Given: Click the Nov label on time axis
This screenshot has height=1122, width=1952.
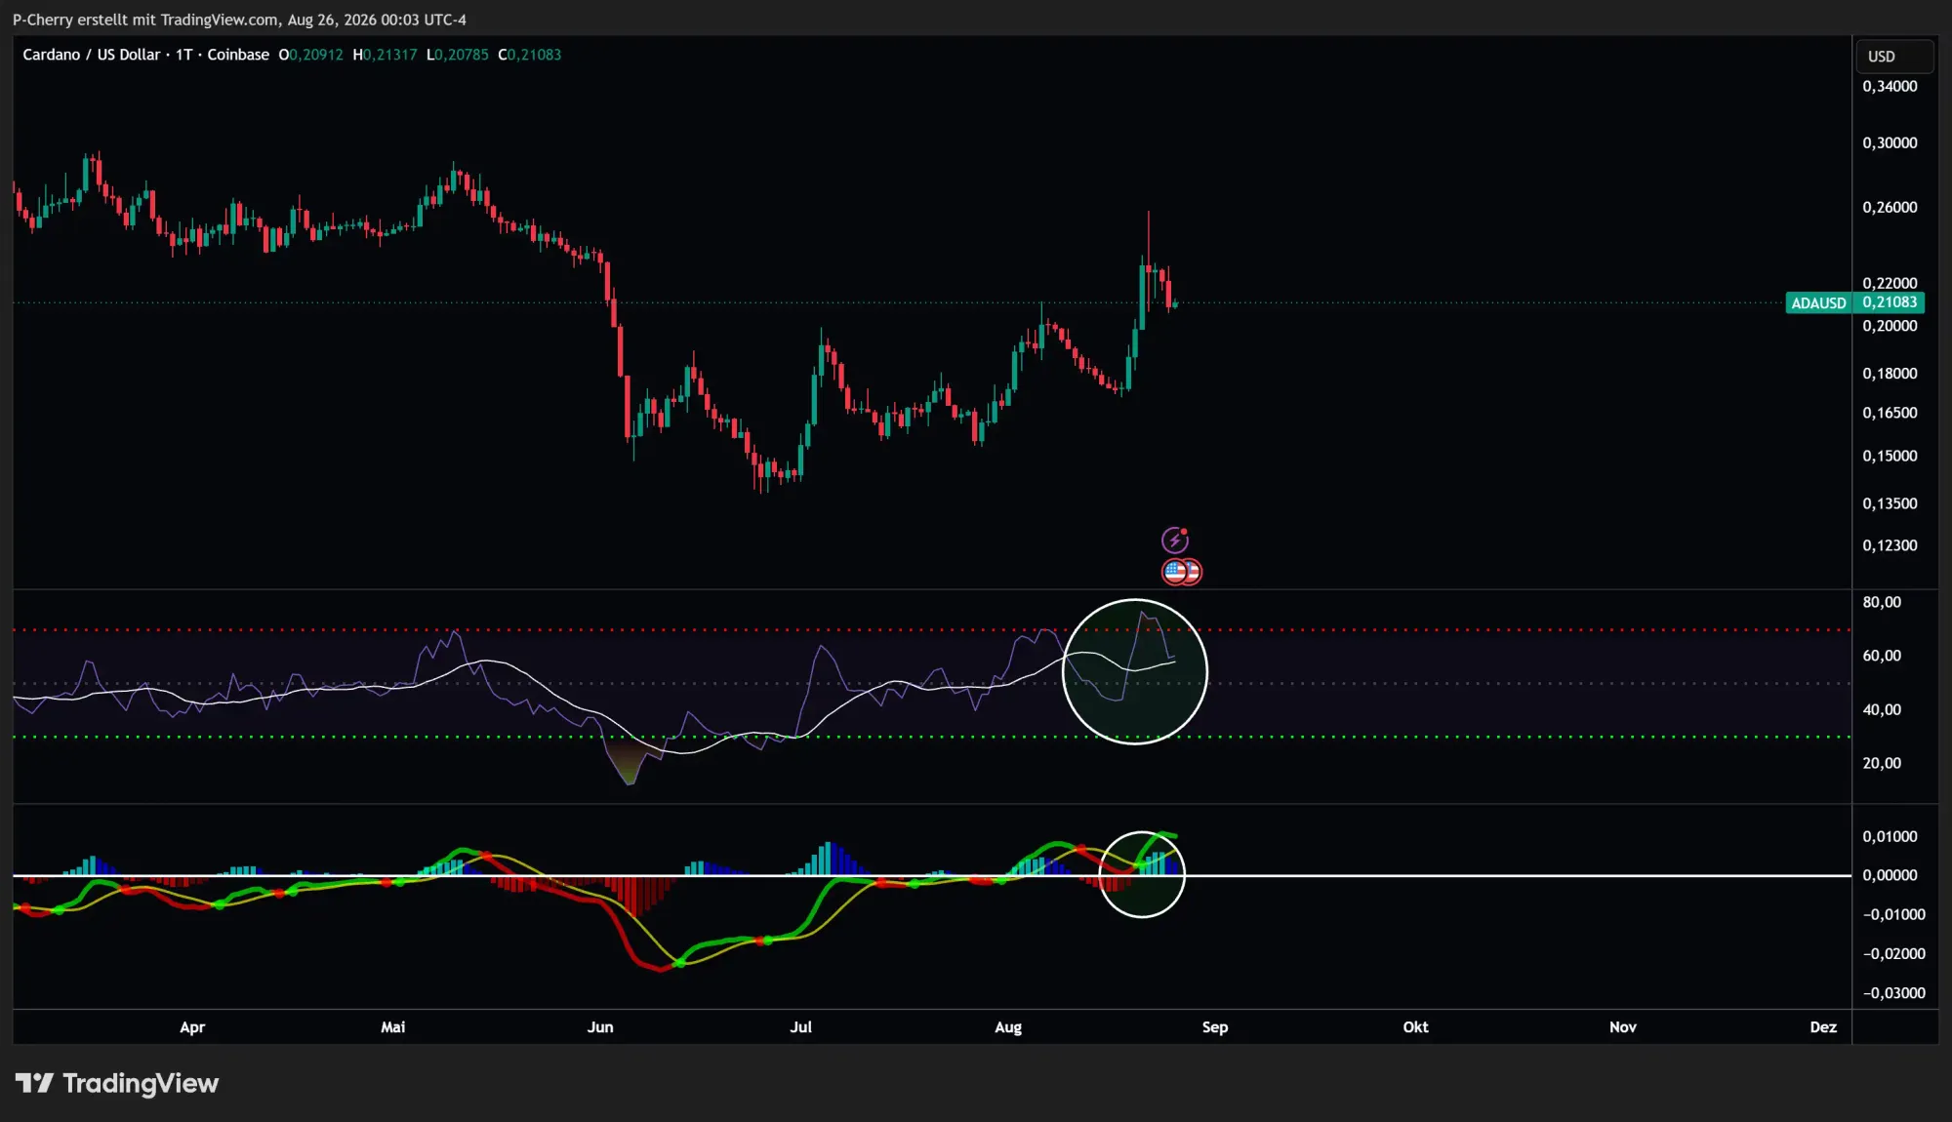Looking at the screenshot, I should click(x=1623, y=1027).
